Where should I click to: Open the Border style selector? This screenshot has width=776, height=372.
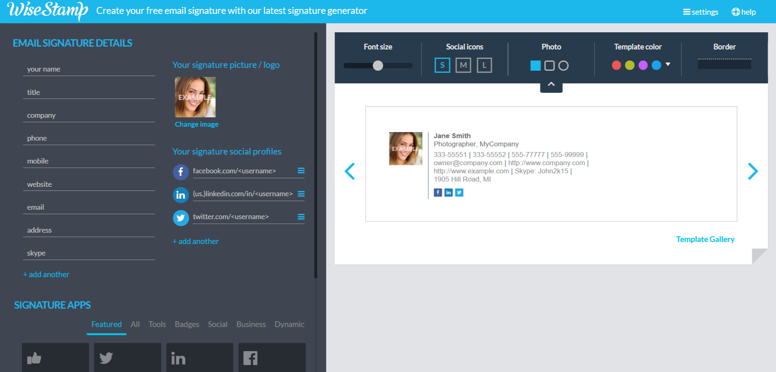724,64
